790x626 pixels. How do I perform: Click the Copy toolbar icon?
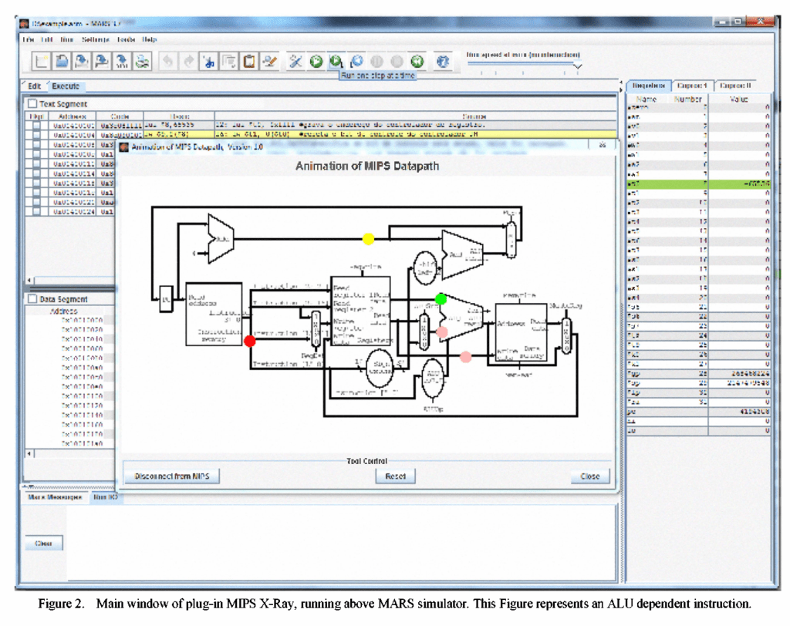(x=228, y=62)
